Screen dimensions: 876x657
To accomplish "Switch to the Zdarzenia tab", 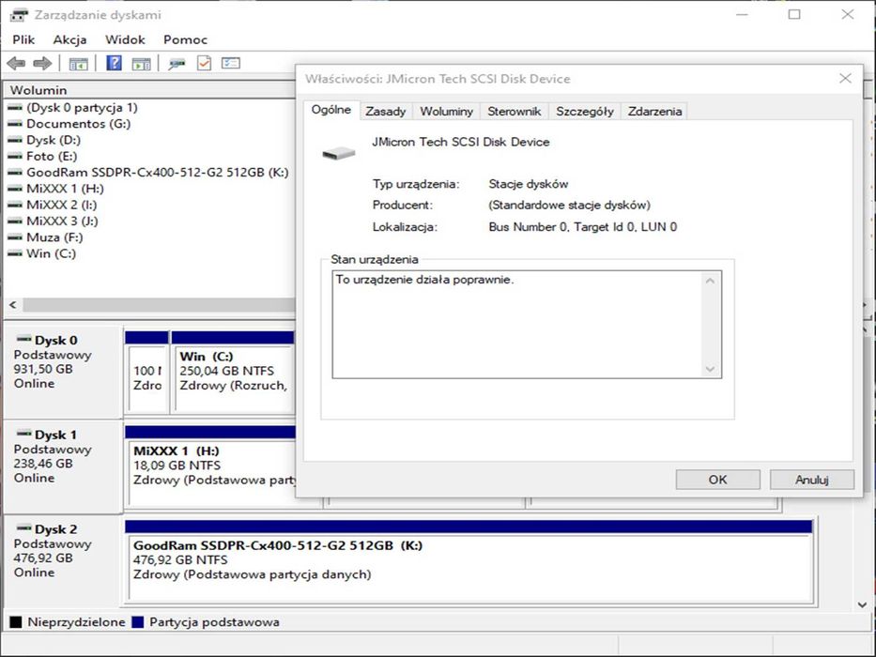I will point(654,111).
